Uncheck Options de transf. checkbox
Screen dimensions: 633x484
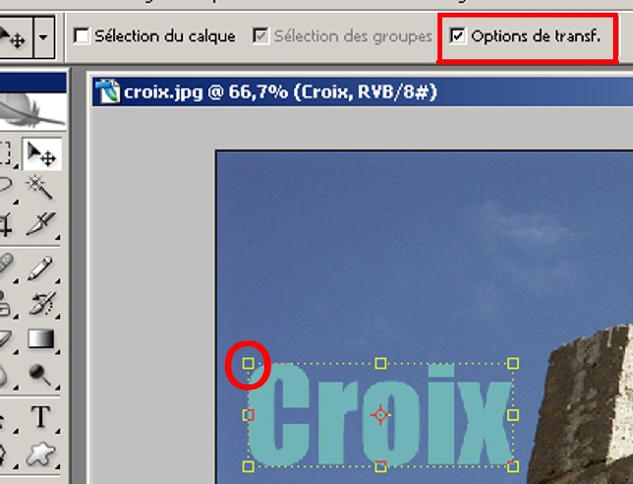(457, 36)
